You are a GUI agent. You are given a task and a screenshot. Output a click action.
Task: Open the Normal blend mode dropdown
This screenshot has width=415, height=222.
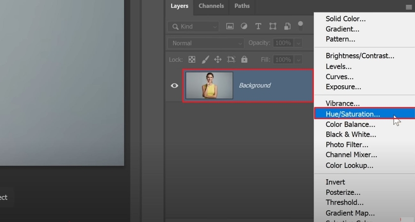coord(206,43)
